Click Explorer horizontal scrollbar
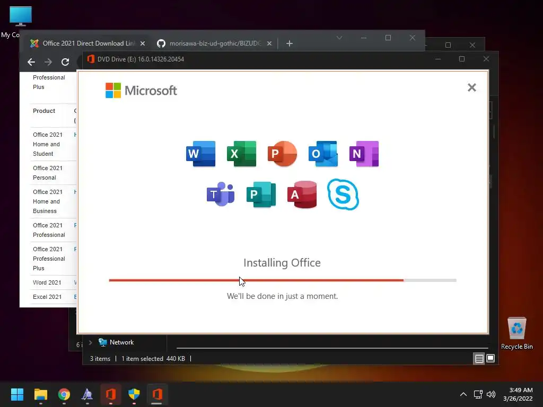 [x=332, y=348]
